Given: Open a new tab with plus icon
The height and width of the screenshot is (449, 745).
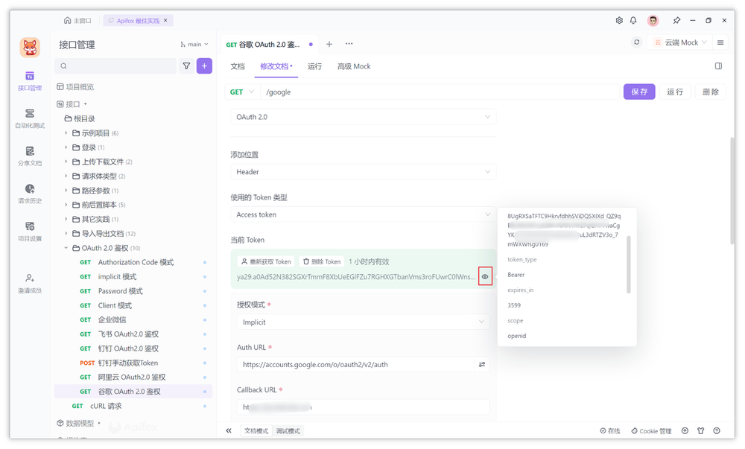Looking at the screenshot, I should click(329, 44).
